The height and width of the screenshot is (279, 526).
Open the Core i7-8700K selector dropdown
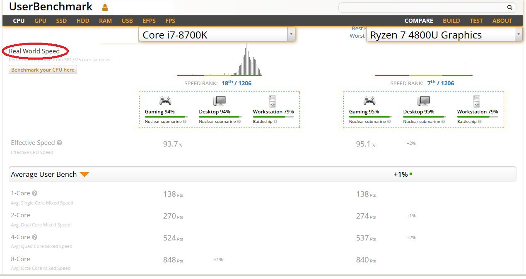pos(217,35)
